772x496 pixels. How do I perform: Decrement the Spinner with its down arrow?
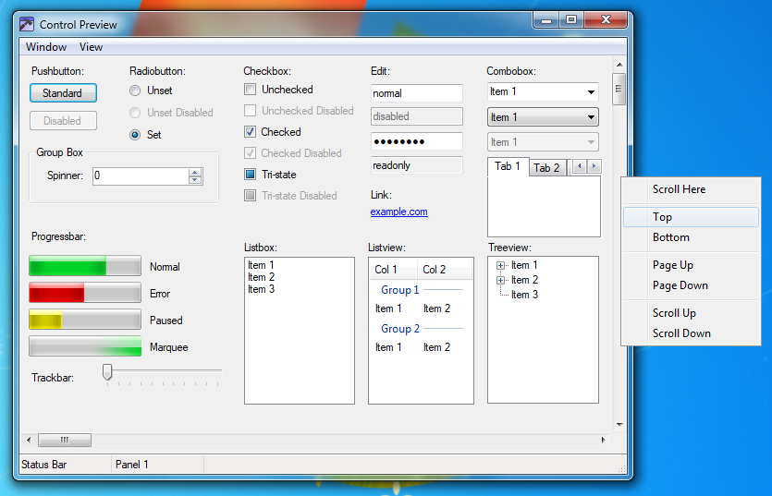pos(195,179)
